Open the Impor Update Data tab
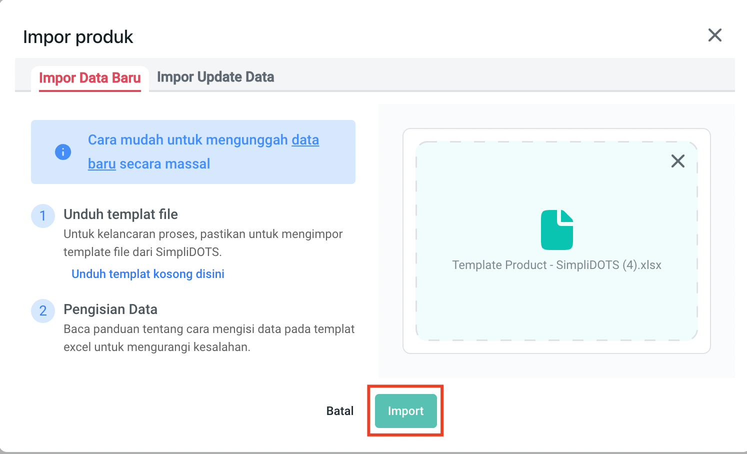747x454 pixels. (x=215, y=77)
